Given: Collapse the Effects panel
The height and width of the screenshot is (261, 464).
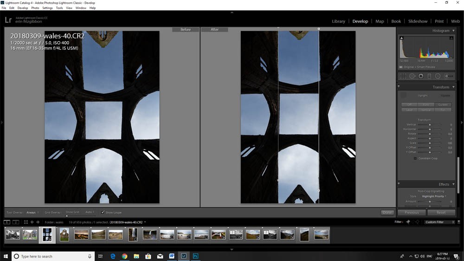Looking at the screenshot, I should click(x=453, y=184).
